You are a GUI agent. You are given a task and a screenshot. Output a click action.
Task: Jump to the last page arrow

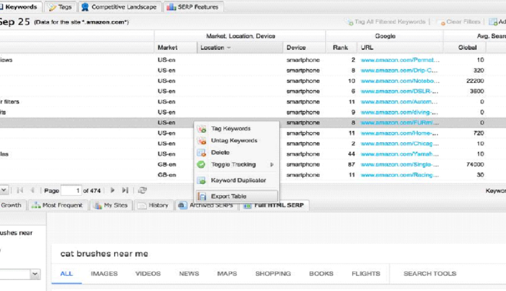tap(125, 190)
